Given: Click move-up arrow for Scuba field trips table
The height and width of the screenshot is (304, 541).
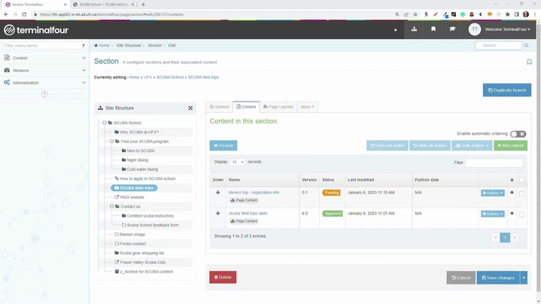Looking at the screenshot, I should pos(512,214).
